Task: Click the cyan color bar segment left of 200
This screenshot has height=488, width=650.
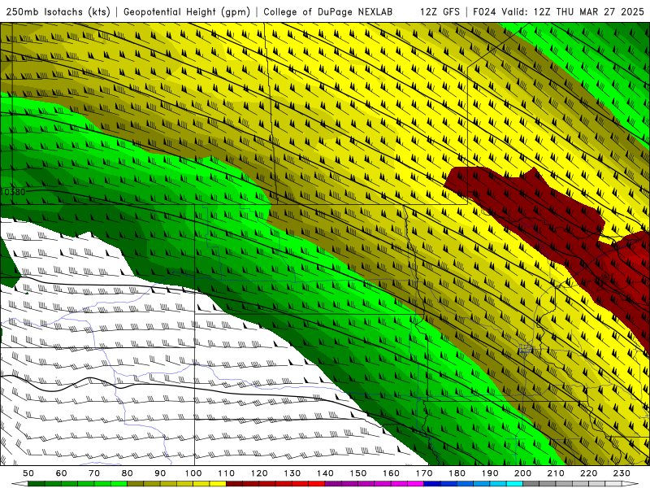Action: pos(514,484)
